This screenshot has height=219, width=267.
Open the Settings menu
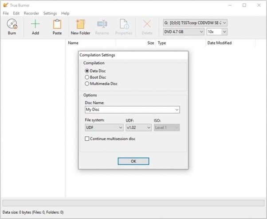click(50, 14)
